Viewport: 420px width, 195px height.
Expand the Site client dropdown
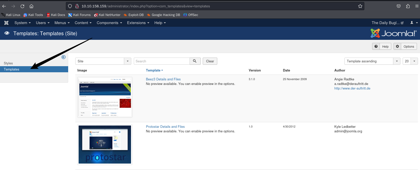pyautogui.click(x=103, y=61)
